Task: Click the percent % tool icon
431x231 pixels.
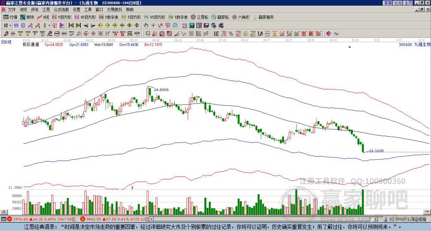Action: pyautogui.click(x=231, y=34)
